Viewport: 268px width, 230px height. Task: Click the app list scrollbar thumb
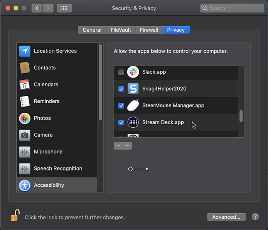(241, 116)
